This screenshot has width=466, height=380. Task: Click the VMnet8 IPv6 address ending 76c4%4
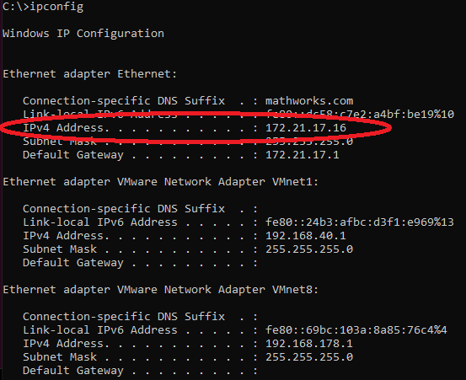(356, 329)
